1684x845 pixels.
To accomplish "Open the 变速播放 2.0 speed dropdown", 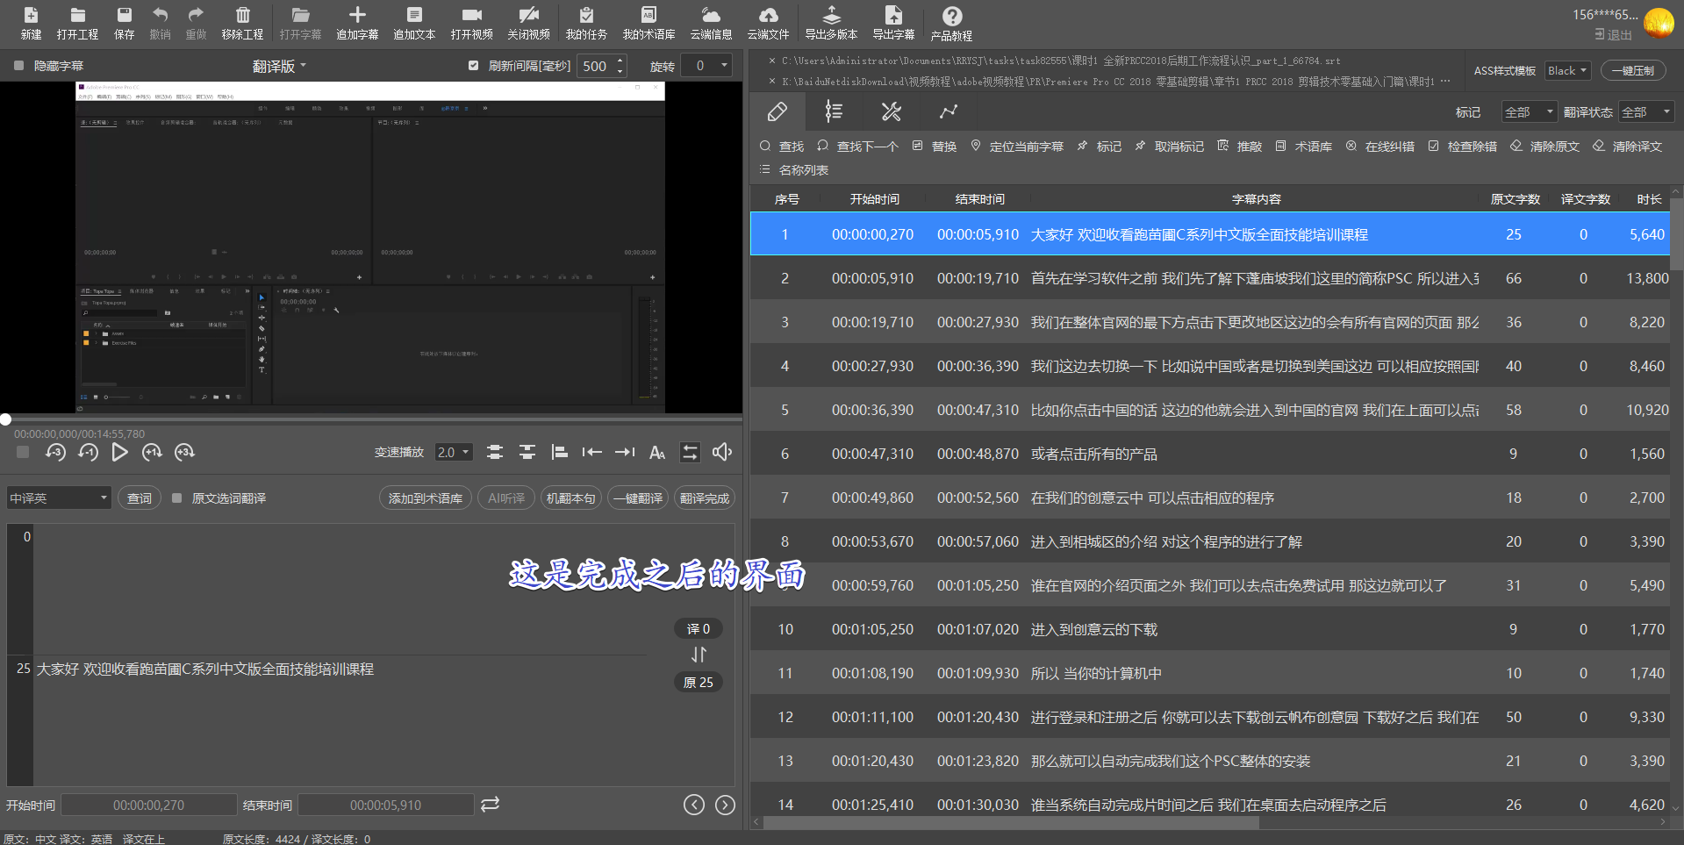I will [x=454, y=452].
